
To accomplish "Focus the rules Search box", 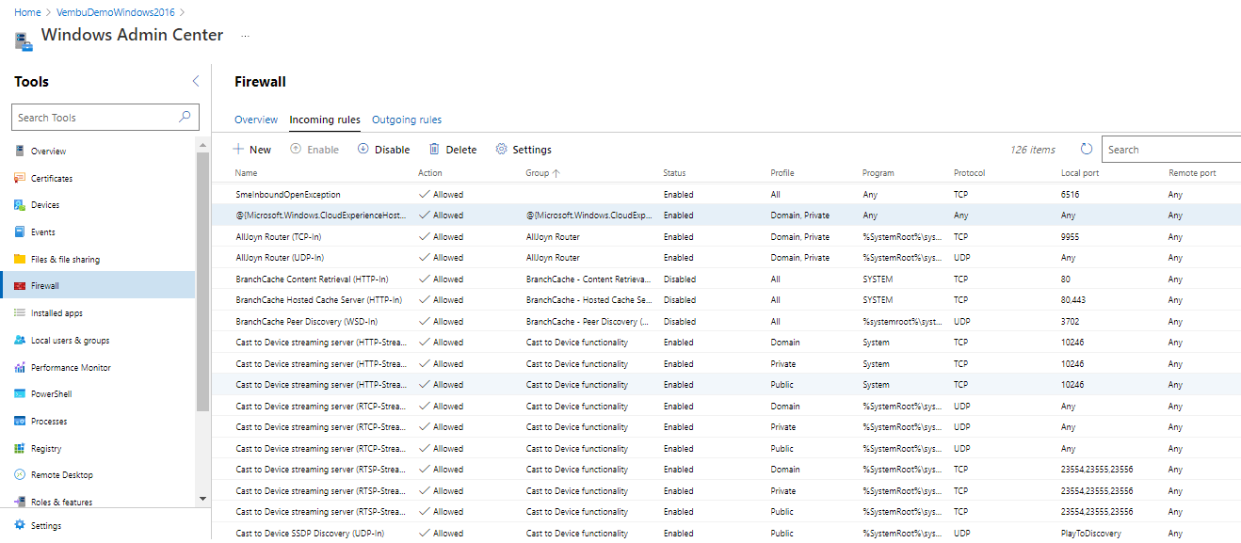I will (1171, 149).
